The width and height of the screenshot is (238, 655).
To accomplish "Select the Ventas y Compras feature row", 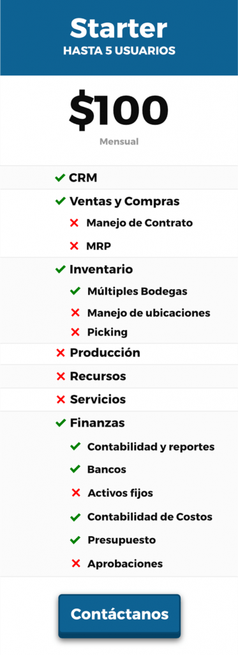I will pos(119,201).
